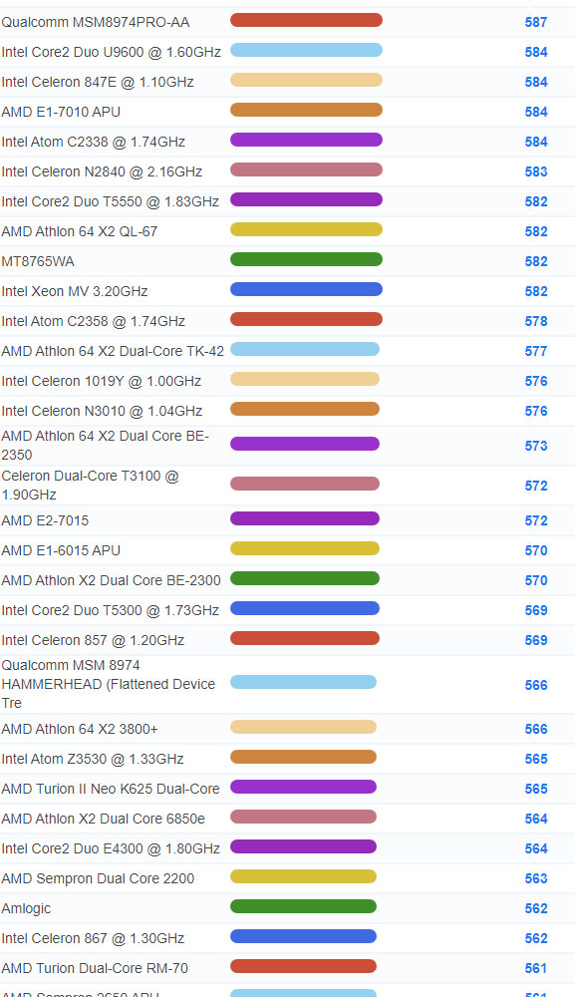575x997 pixels.
Task: Click score 565 in Atom Z3530 row
Action: pyautogui.click(x=536, y=759)
